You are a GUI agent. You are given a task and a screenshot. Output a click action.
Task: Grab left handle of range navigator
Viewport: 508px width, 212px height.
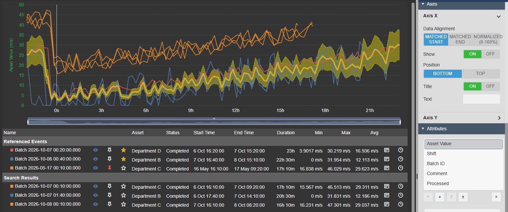point(28,122)
